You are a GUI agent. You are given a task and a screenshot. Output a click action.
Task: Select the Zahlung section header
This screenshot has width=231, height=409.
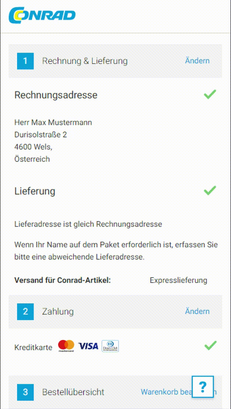[x=58, y=312]
